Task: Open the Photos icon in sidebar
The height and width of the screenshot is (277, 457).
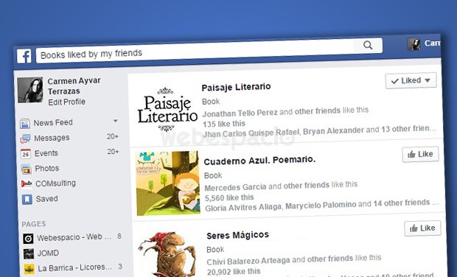Action: pos(27,169)
